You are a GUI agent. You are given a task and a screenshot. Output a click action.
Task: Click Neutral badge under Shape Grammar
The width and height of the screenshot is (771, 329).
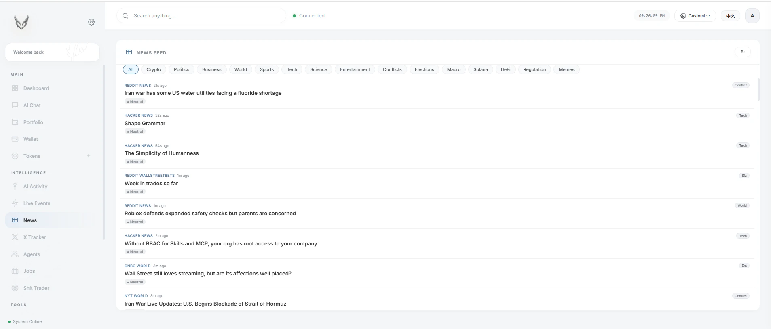pos(135,132)
